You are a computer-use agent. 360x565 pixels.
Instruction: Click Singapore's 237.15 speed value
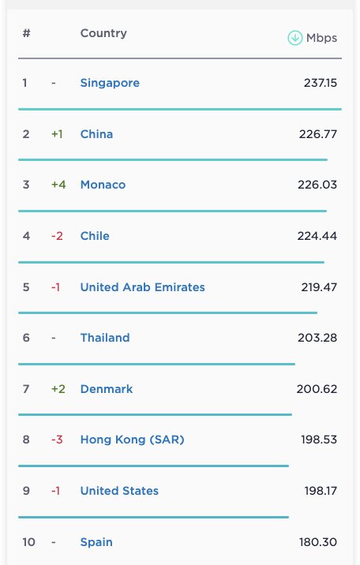(321, 83)
